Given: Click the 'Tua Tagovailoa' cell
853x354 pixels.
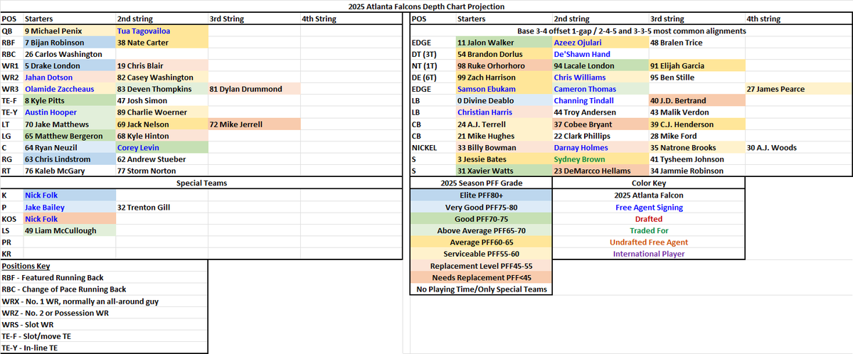Looking at the screenshot, I should point(161,31).
